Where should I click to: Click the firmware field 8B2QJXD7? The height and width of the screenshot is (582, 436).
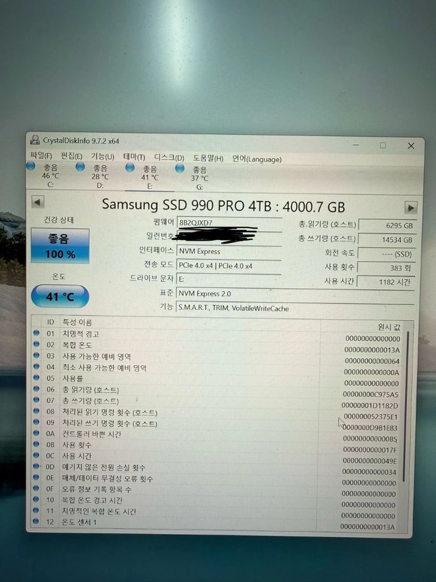click(229, 223)
